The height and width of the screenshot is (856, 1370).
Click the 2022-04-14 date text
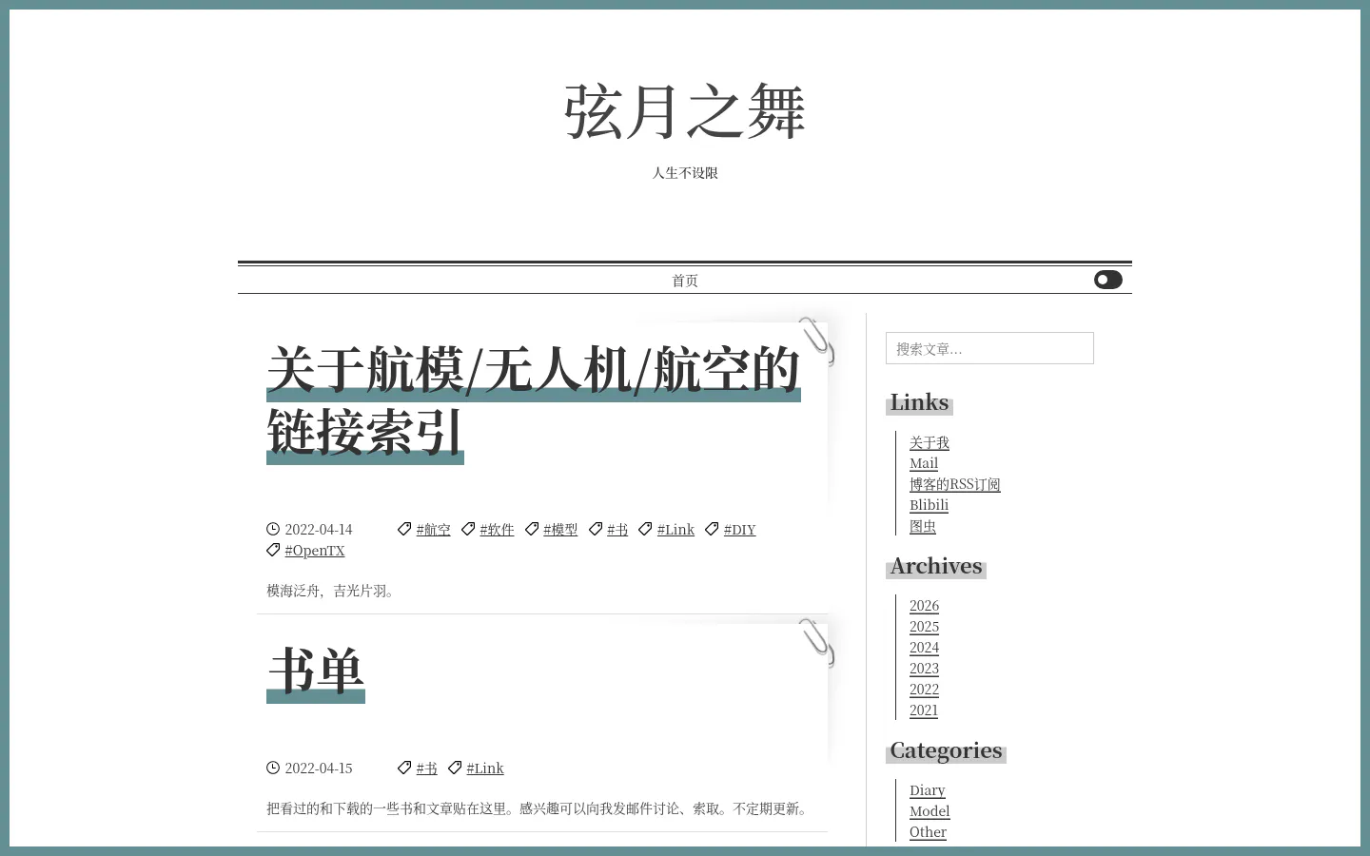319,530
